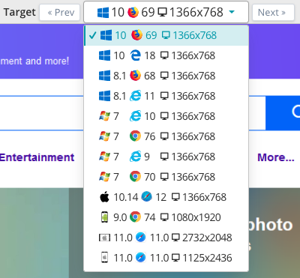Click the page's search input field

(x=42, y=113)
